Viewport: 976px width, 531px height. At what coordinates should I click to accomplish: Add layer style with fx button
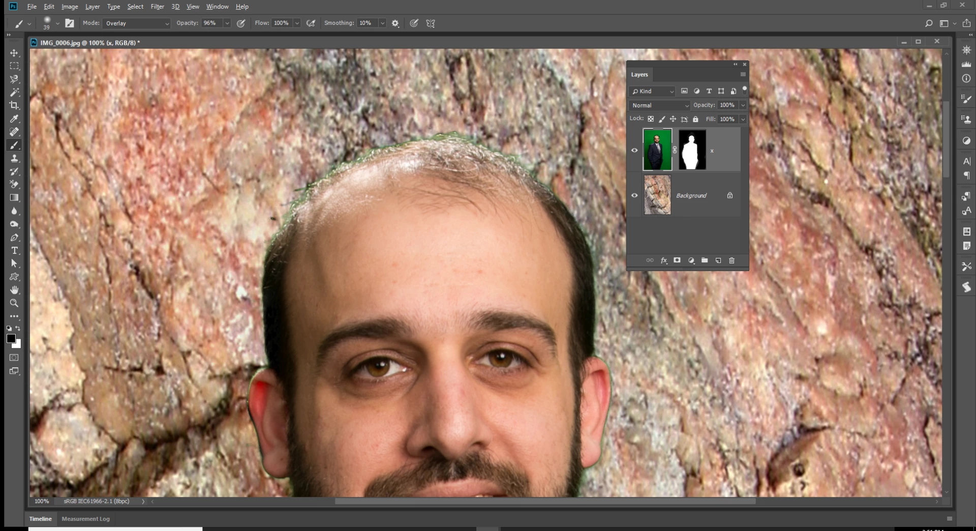[x=664, y=260]
